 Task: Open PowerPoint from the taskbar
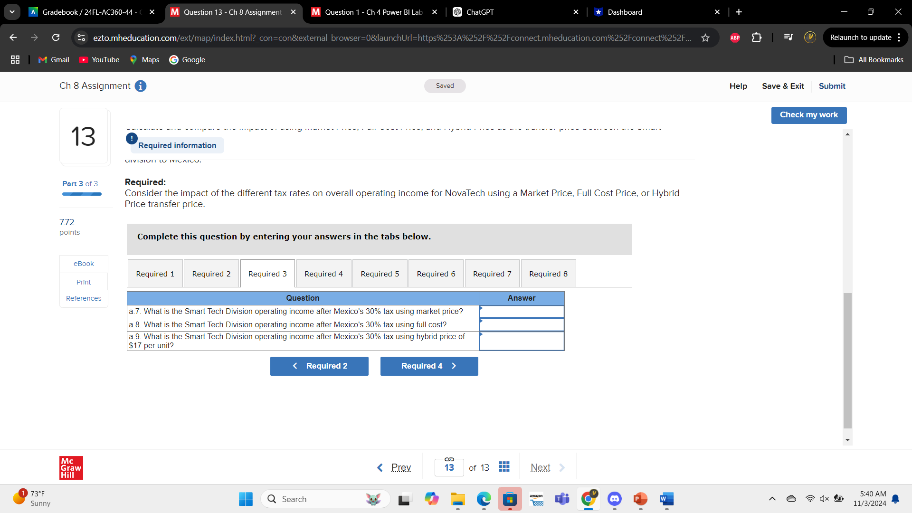click(640, 499)
